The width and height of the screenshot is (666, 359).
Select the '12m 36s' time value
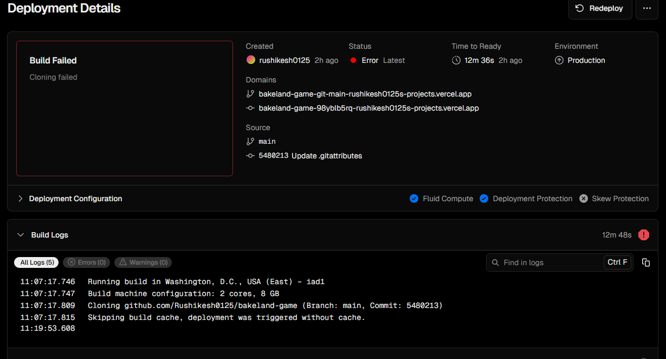pos(479,60)
